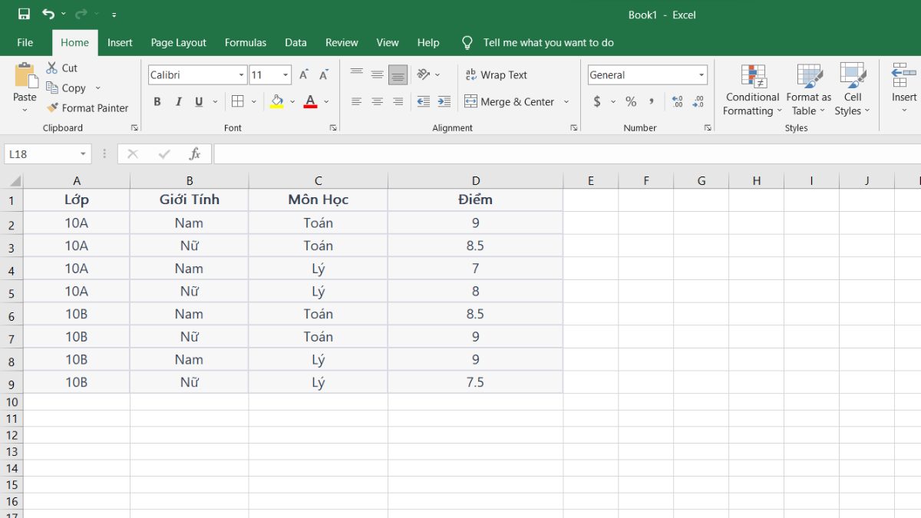Toggle Wrap Text on

pos(496,75)
